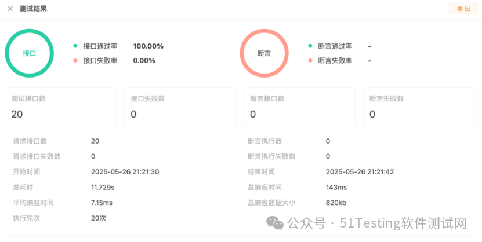Click the 总响应数据大小 value 820kb
482x242 pixels.
tap(336, 203)
